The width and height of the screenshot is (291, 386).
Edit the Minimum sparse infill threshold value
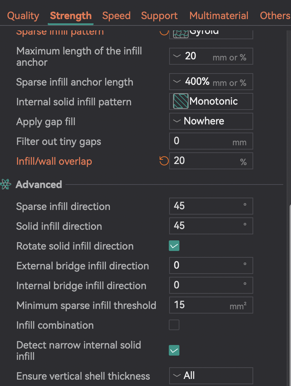point(211,305)
